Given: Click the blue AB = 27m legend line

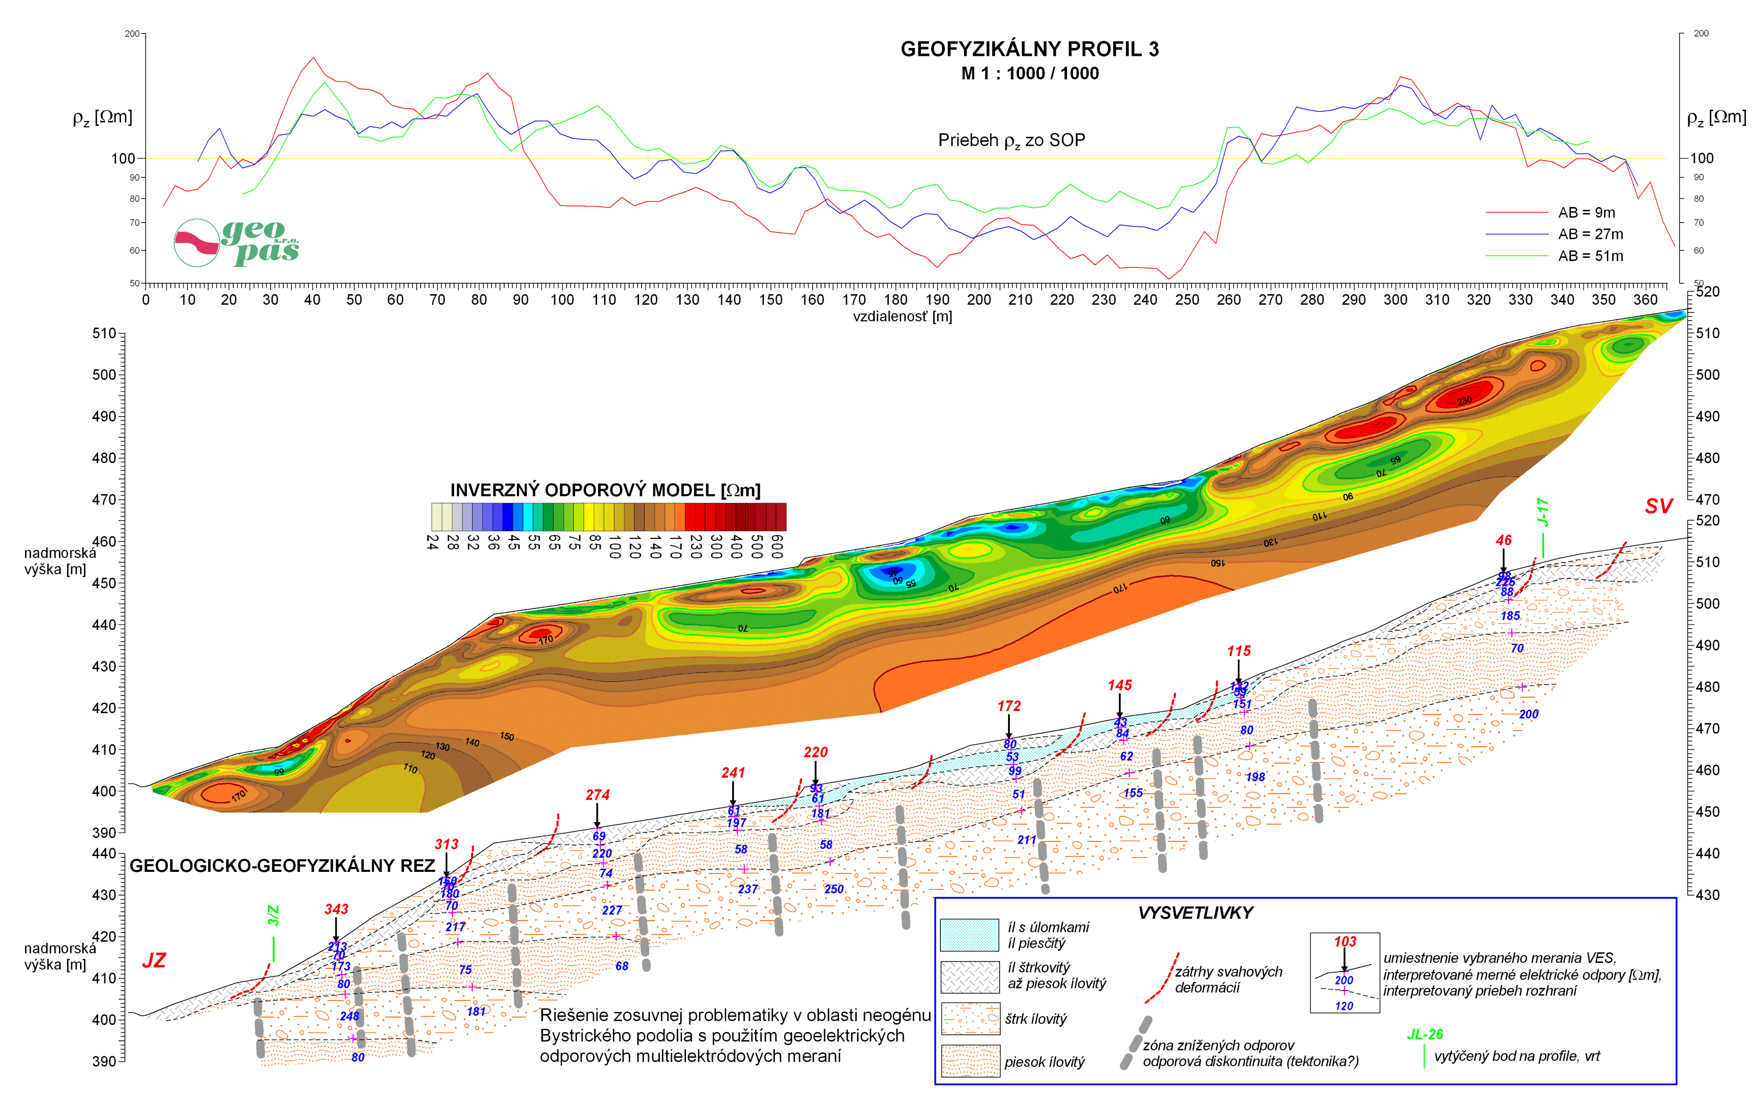Looking at the screenshot, I should point(1517,234).
